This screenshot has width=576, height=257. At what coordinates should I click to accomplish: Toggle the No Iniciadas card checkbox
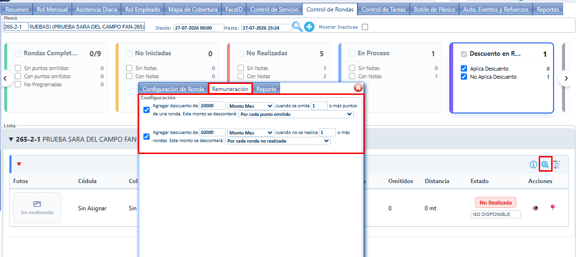click(x=129, y=53)
